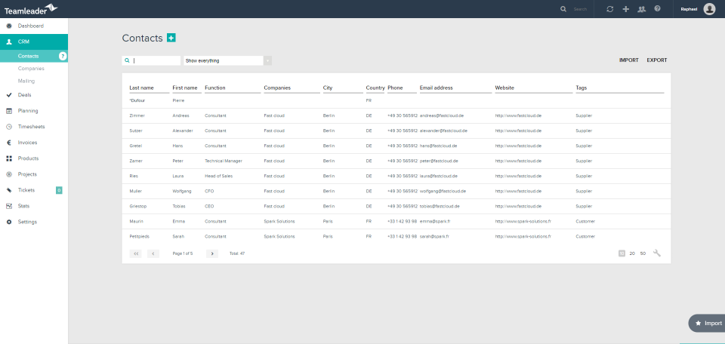Click the EXPORT button

657,60
